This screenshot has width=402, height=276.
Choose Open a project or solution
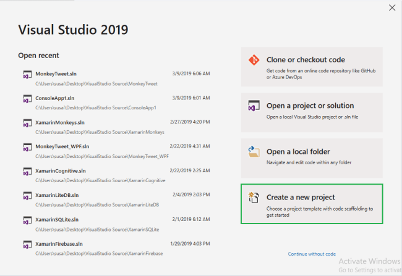click(x=312, y=111)
